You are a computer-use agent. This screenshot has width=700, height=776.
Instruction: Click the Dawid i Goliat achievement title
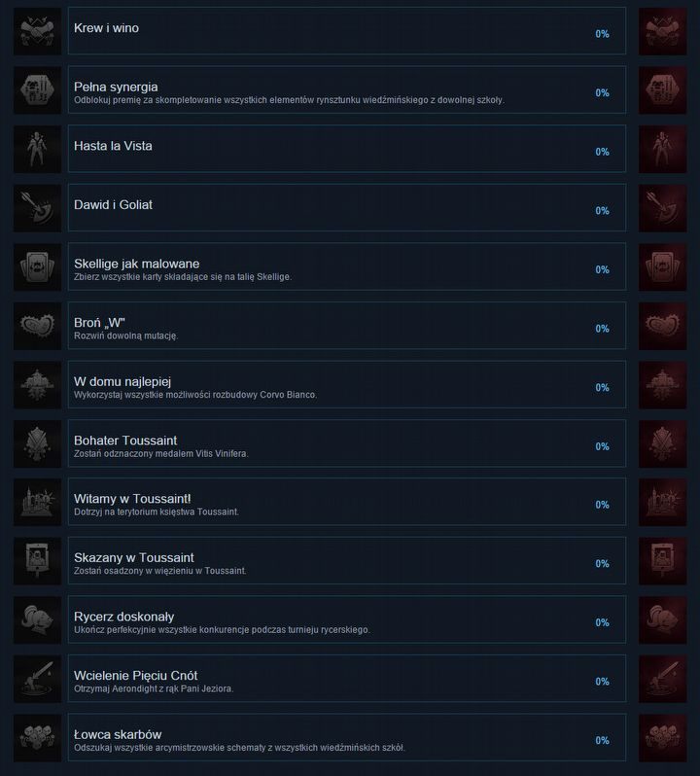click(x=113, y=205)
